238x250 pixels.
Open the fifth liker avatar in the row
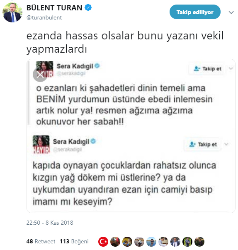click(x=151, y=242)
